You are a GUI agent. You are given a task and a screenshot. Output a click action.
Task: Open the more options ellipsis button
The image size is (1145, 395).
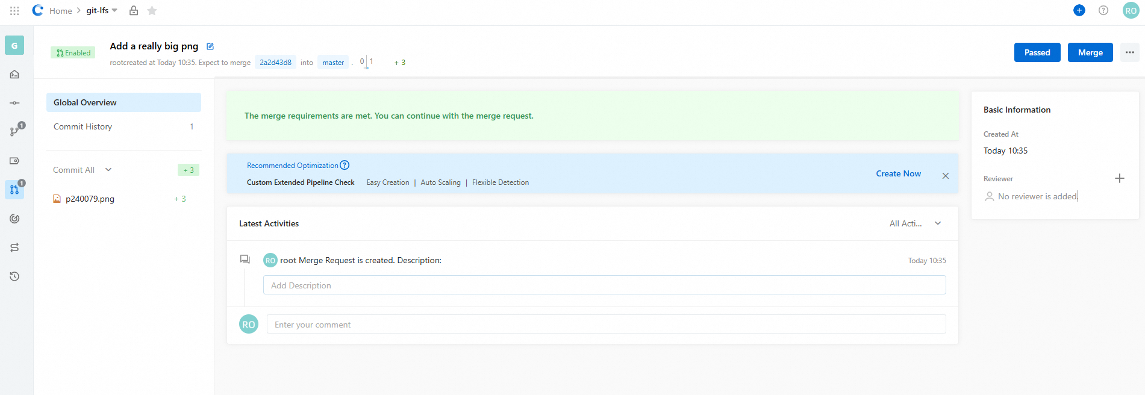1130,52
